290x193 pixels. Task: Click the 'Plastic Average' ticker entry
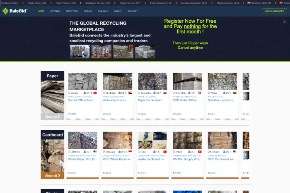(228, 3)
